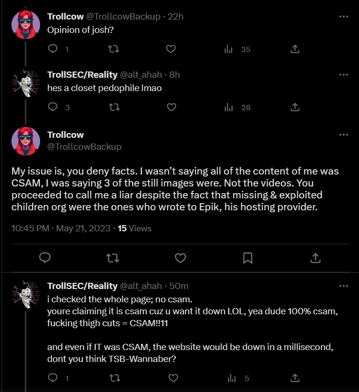Reply to the "Opinion of josh?" tweet
This screenshot has height=392, width=359.
pyautogui.click(x=53, y=49)
